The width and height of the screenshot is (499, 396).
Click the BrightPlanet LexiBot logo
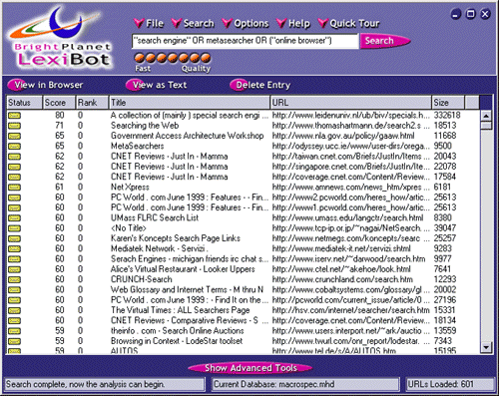point(60,38)
